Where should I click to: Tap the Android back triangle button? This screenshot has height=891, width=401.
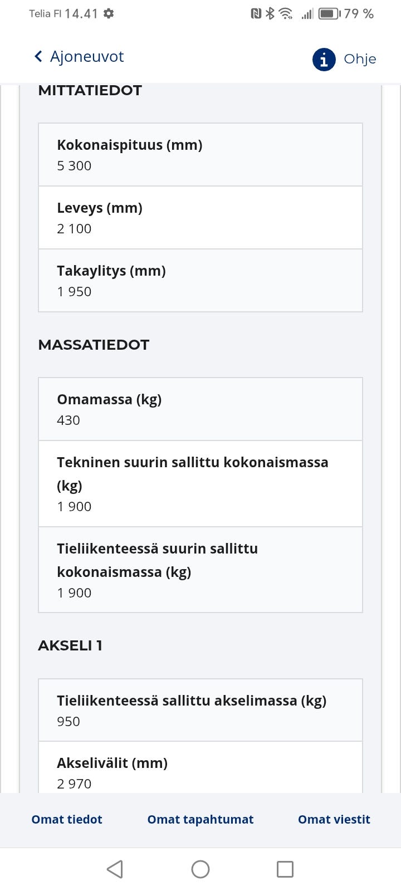coord(115,869)
